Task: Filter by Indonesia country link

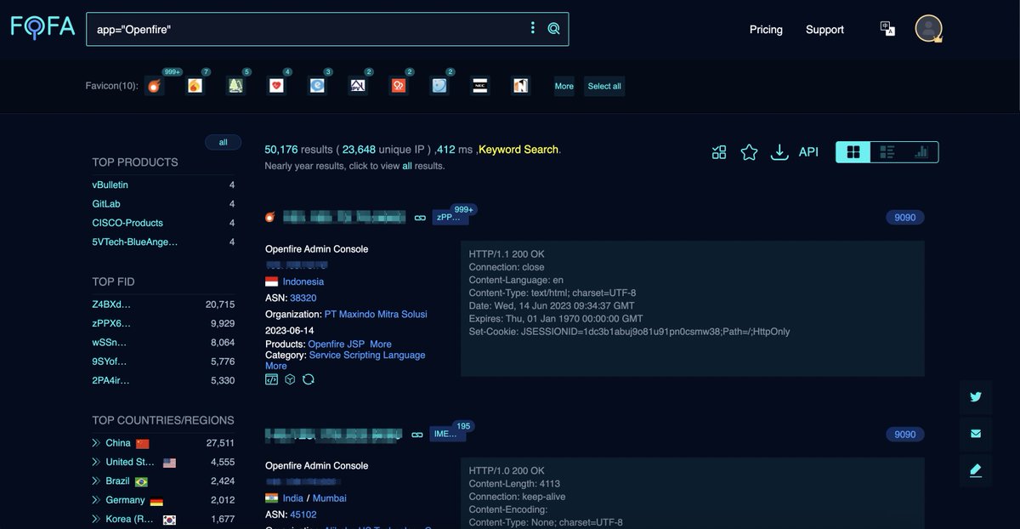Action: (x=303, y=282)
